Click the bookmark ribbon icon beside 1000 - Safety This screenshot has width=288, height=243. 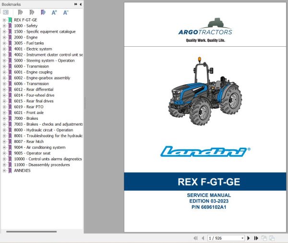10,26
